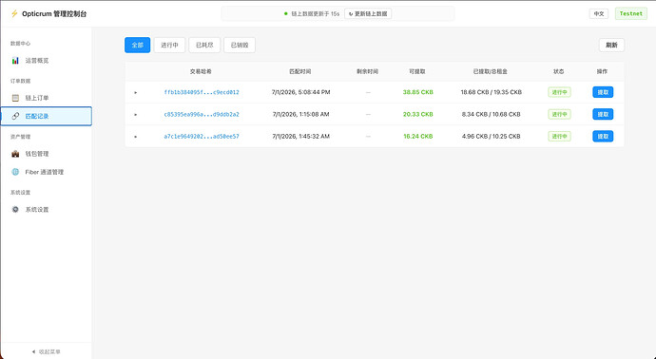Click the time 7/1/2026, 1:45:32 AM
656x359 pixels.
tap(300, 136)
